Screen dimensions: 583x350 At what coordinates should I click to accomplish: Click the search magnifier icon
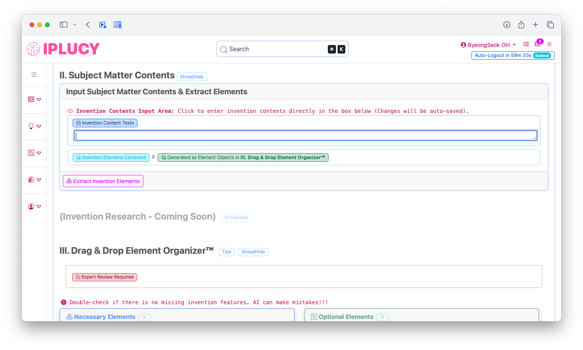224,50
